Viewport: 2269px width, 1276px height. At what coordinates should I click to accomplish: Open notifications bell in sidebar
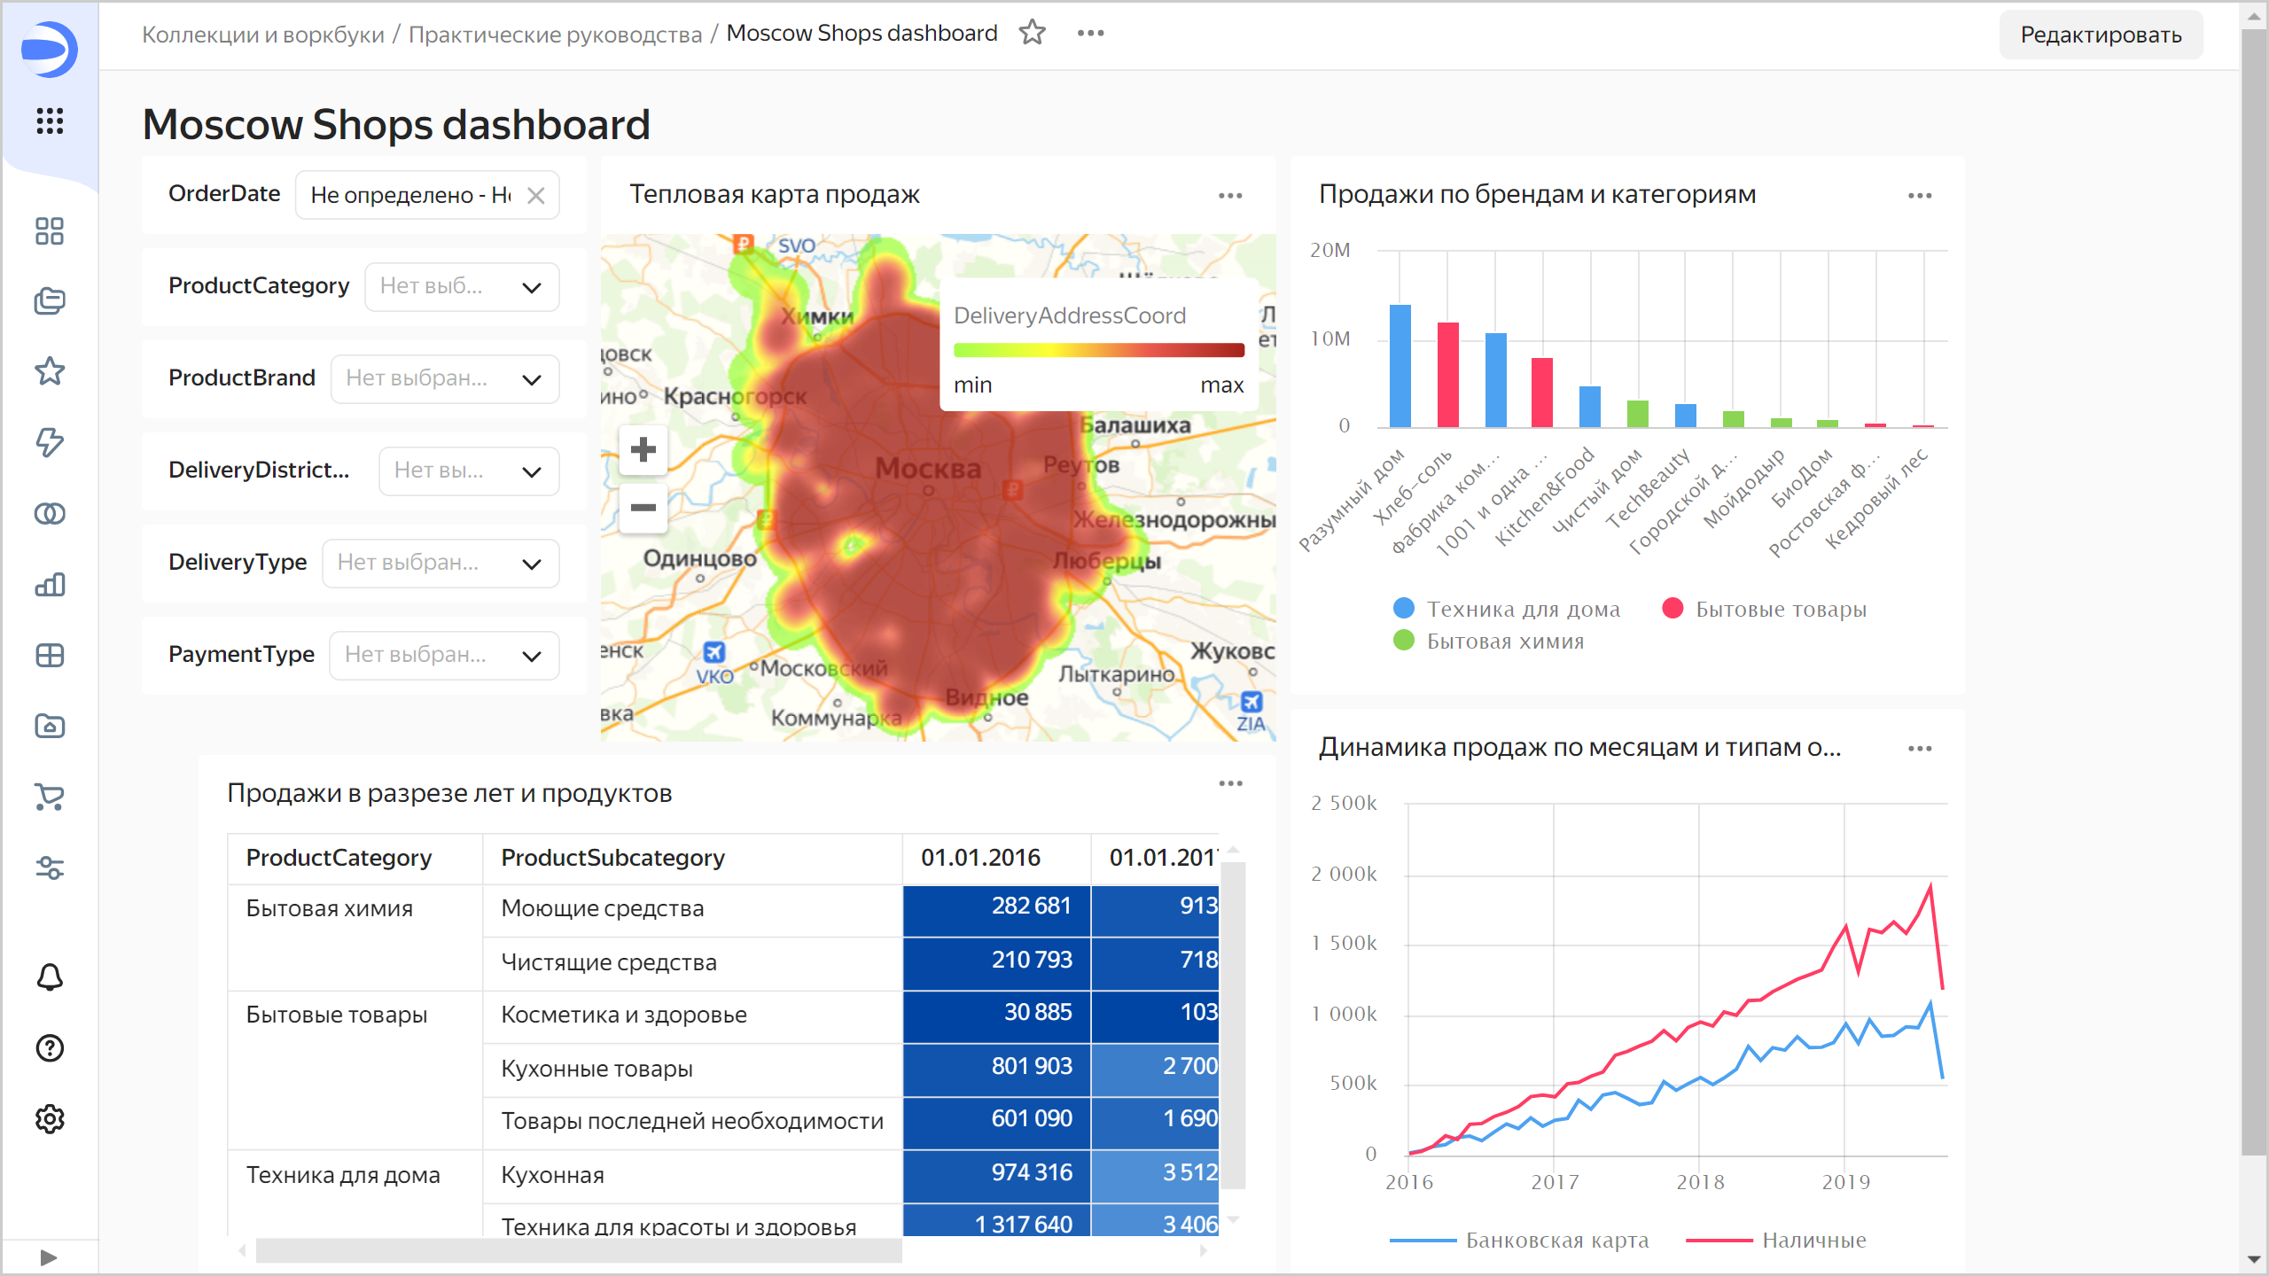50,977
